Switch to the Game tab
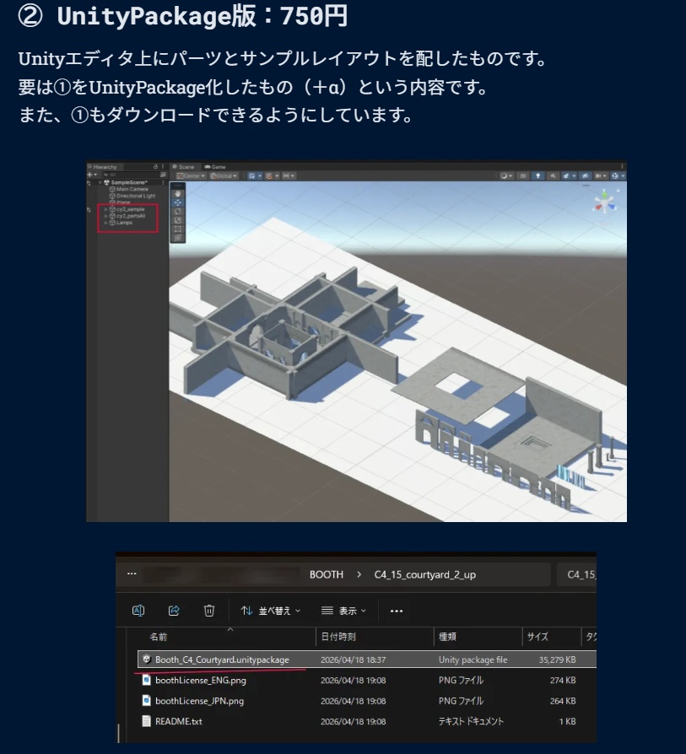Image resolution: width=686 pixels, height=754 pixels. point(215,165)
